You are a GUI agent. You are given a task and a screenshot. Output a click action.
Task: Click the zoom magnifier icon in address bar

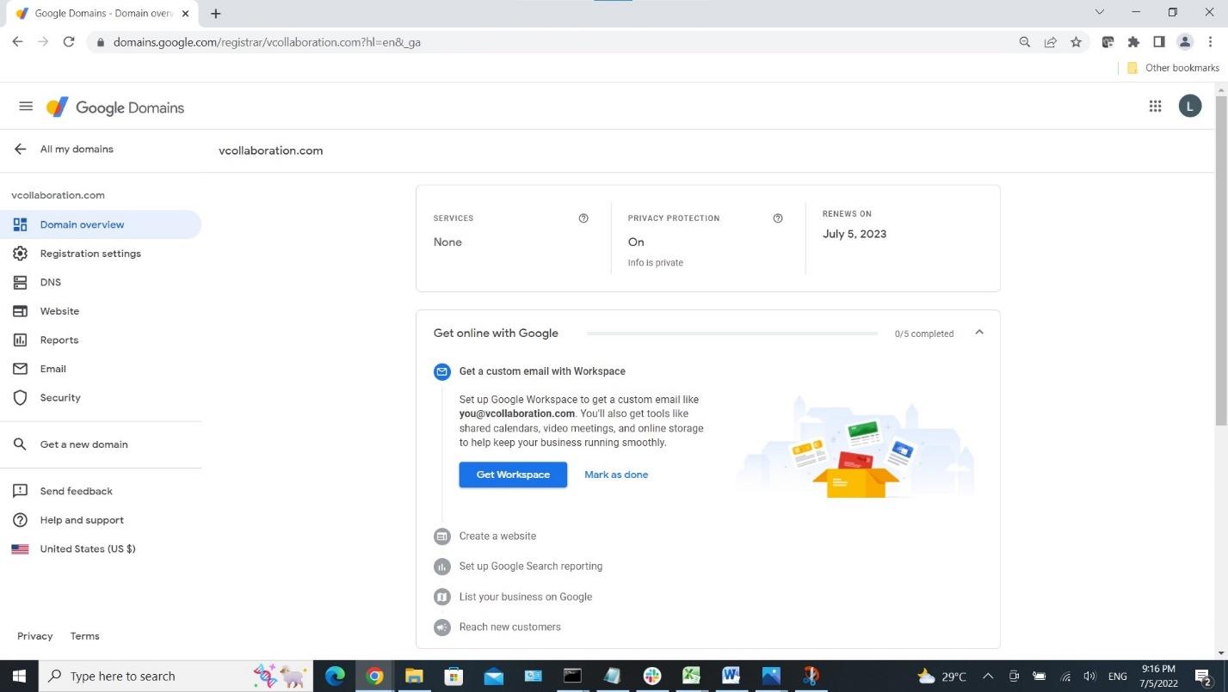pos(1024,41)
